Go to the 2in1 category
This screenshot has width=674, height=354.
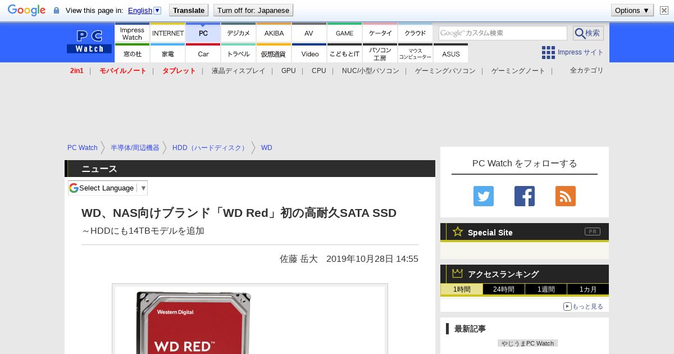pos(77,71)
